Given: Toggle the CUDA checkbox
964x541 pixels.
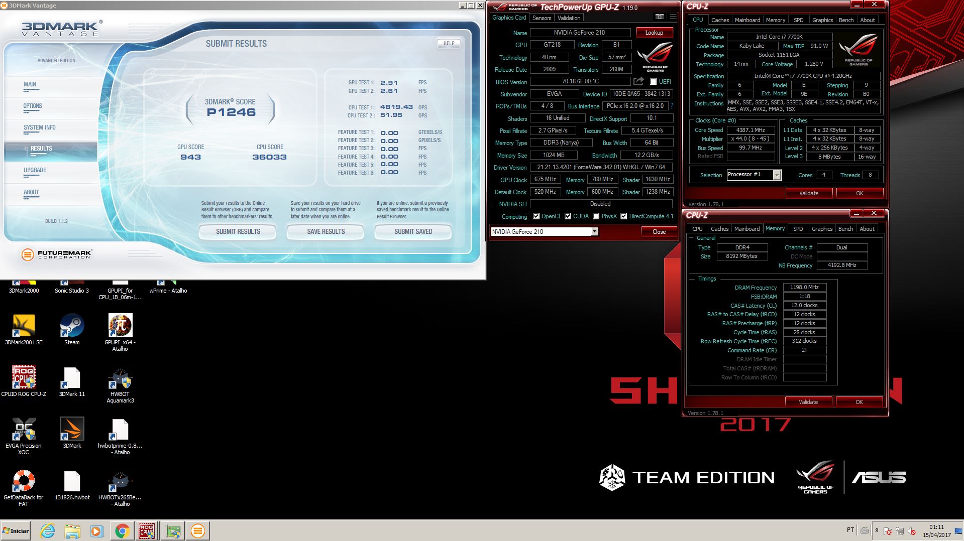Looking at the screenshot, I should (568, 216).
